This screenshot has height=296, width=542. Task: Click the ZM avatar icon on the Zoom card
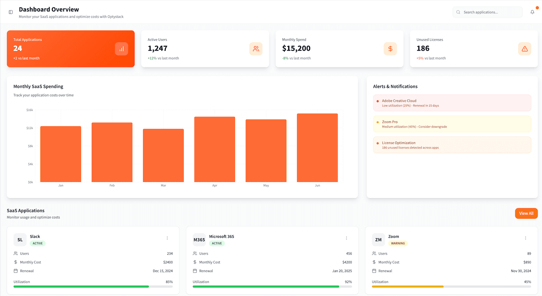pyautogui.click(x=378, y=240)
